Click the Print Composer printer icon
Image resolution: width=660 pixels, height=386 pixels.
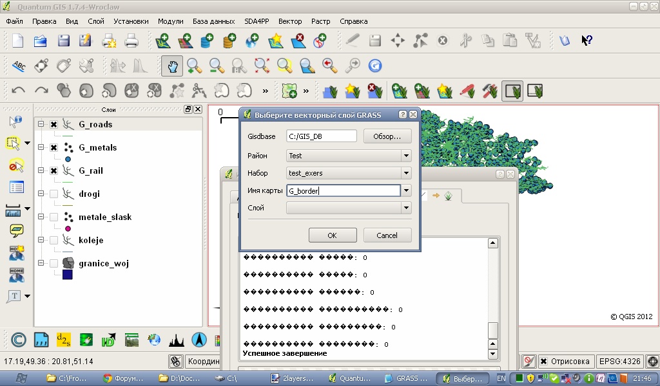(131, 41)
